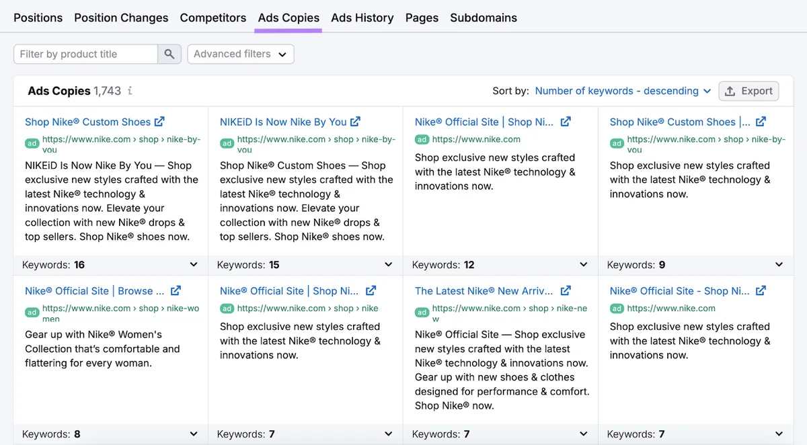This screenshot has width=807, height=445.
Task: Click external link icon on 7-keyword Nike Official Site | Shop ad
Action: point(371,291)
